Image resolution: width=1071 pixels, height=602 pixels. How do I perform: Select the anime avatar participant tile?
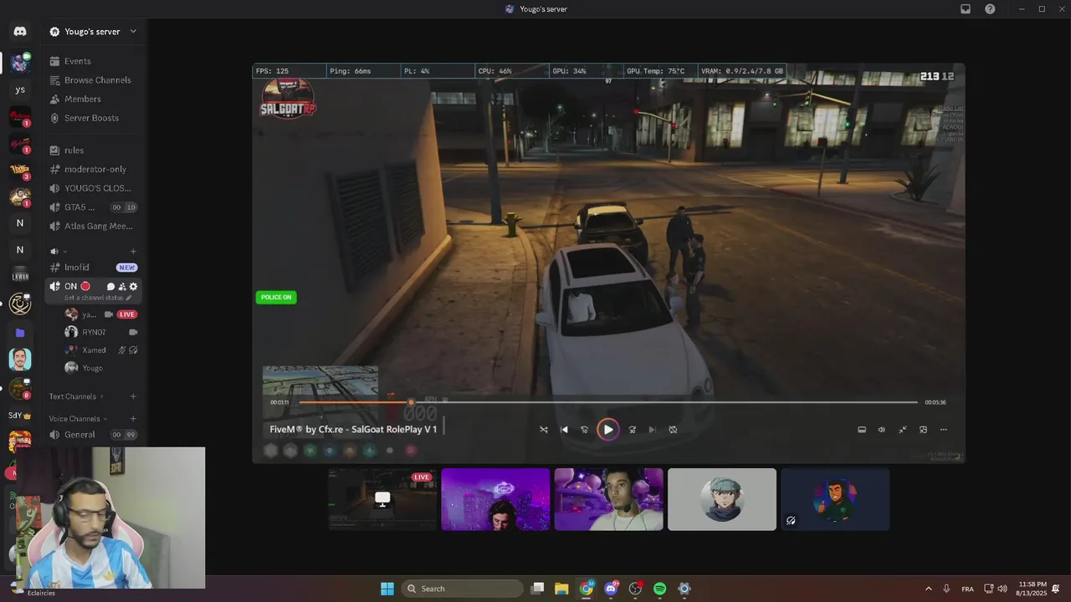(x=722, y=499)
